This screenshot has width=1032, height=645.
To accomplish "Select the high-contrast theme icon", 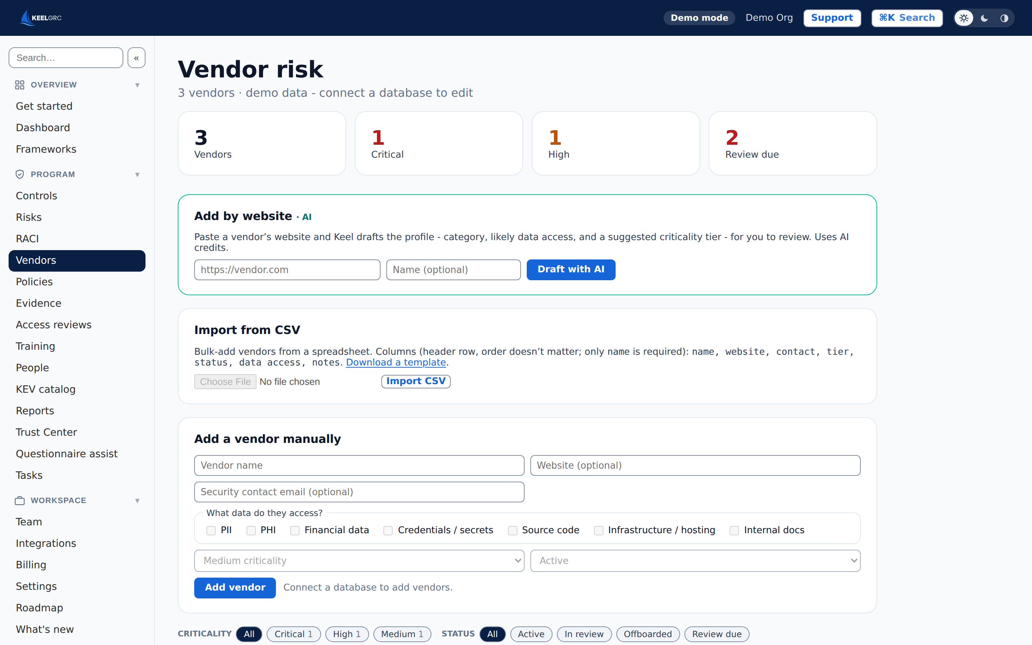I will click(x=1004, y=18).
